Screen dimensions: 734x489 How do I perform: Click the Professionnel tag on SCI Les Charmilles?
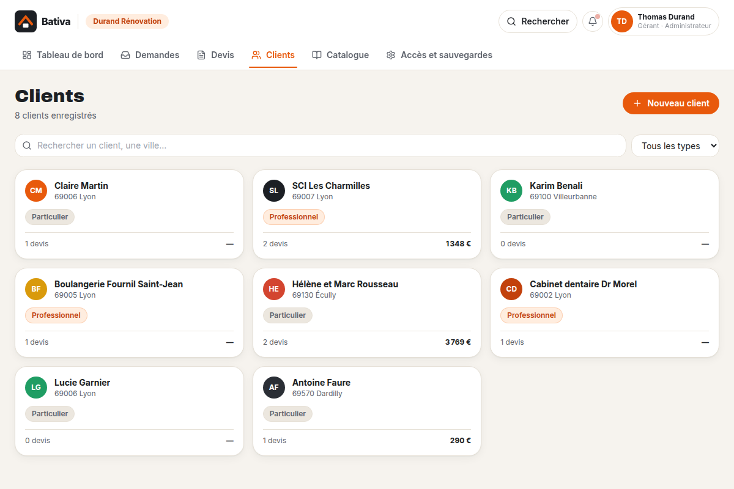pos(294,217)
